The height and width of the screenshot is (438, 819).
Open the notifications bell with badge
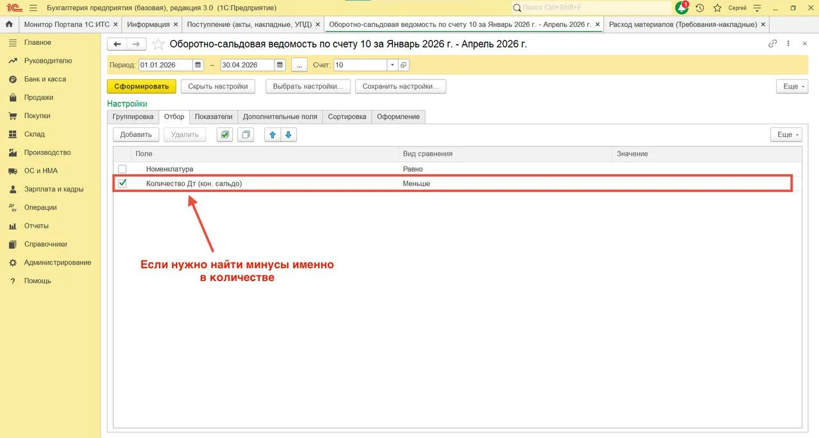coord(682,8)
